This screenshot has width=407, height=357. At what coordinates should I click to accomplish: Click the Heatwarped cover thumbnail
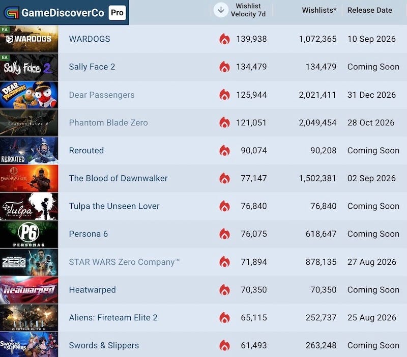(29, 290)
